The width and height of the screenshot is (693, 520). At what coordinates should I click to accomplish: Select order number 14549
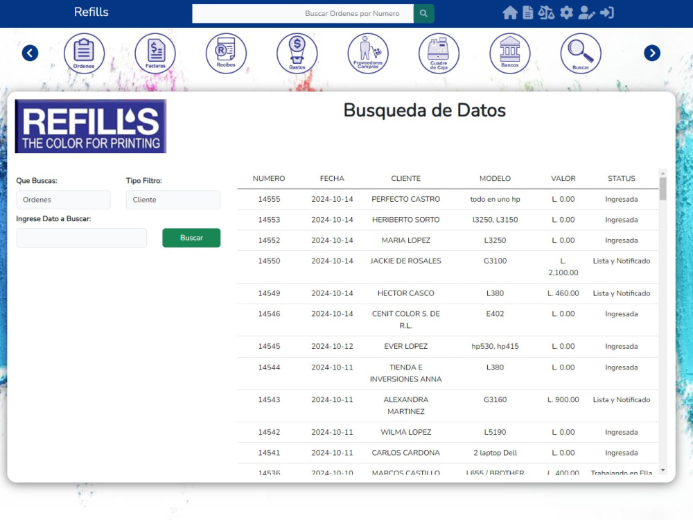point(269,293)
